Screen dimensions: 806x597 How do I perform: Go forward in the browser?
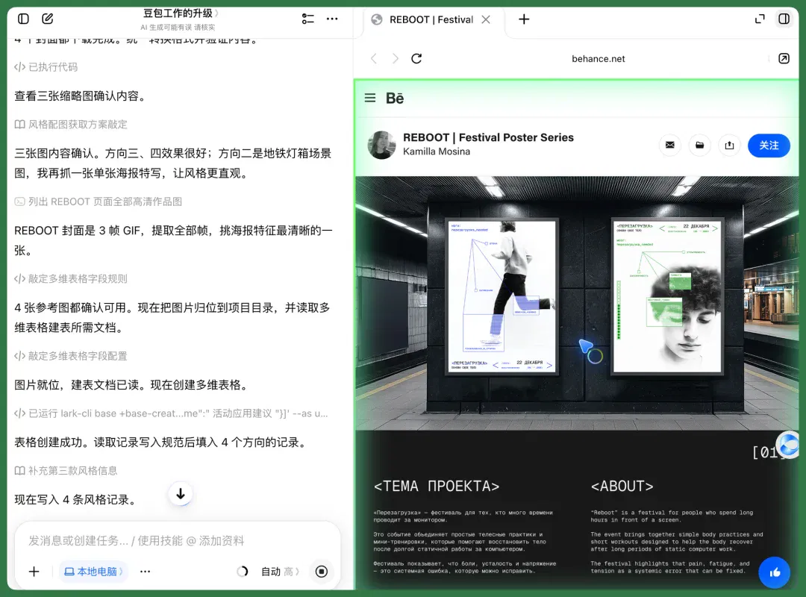[395, 59]
